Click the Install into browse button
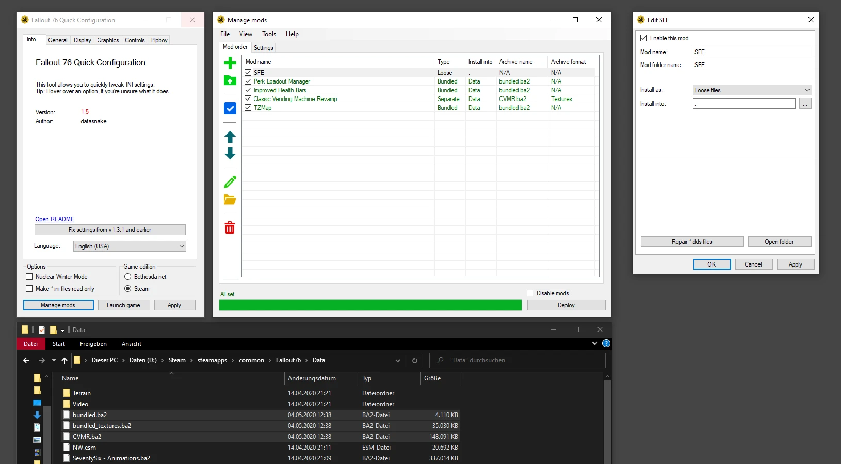The width and height of the screenshot is (841, 464). 805,104
